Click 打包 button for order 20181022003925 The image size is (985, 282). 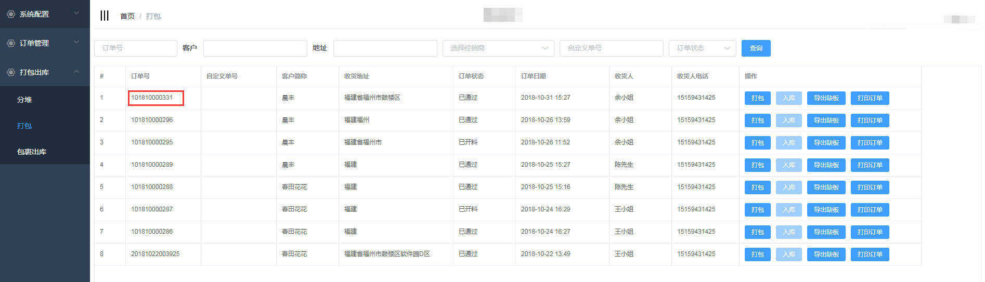758,254
